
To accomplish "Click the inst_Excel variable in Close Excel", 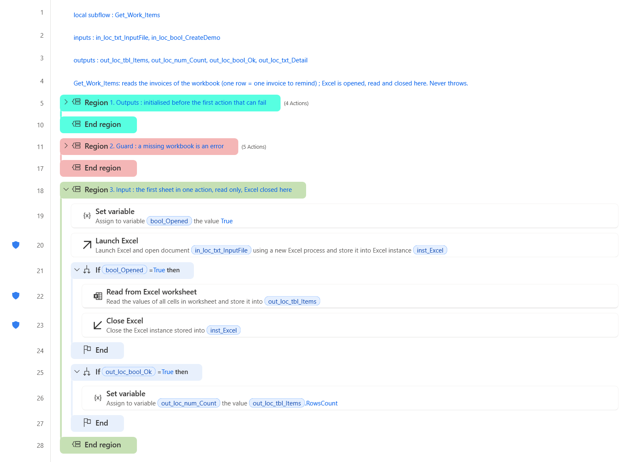I will 224,330.
